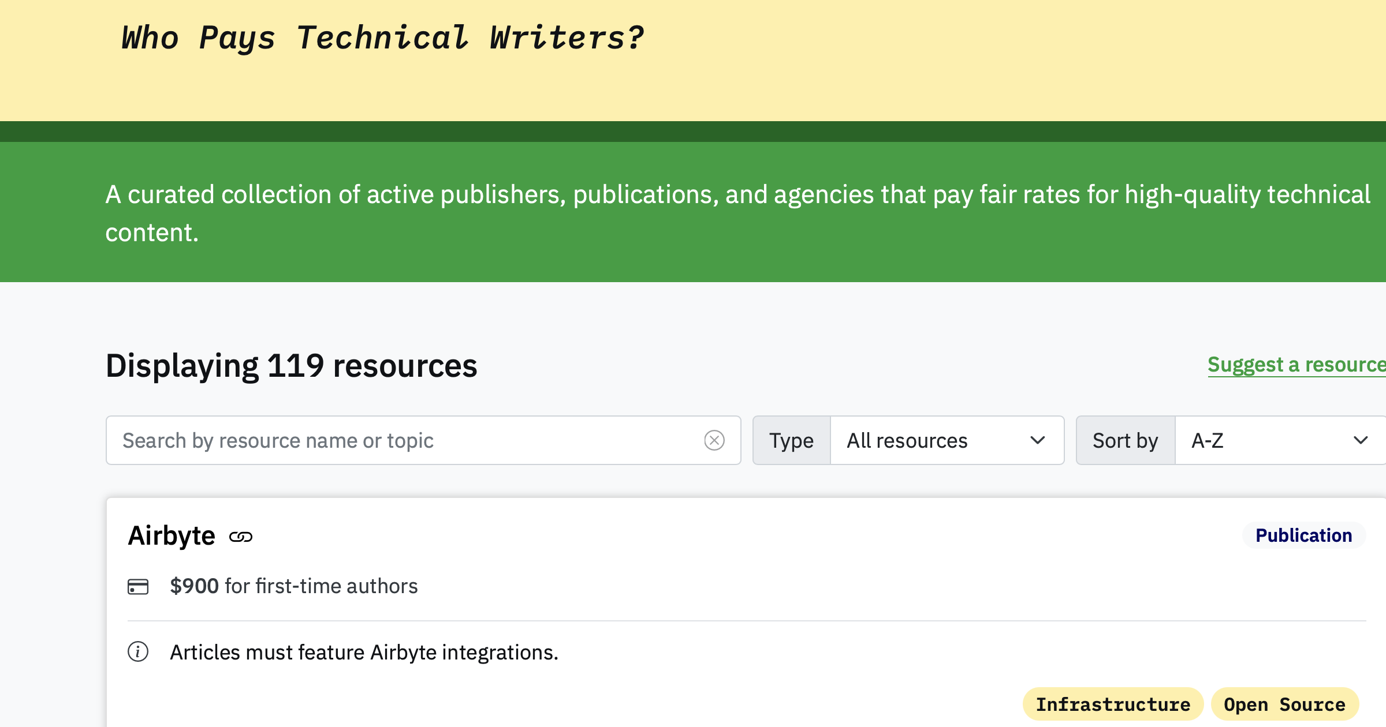Image resolution: width=1386 pixels, height=727 pixels.
Task: Open the A-Z sort dropdown
Action: [1280, 440]
